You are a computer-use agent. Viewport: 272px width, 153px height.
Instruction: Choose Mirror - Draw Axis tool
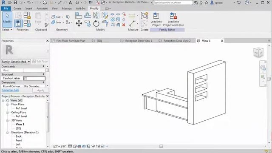[105, 15]
